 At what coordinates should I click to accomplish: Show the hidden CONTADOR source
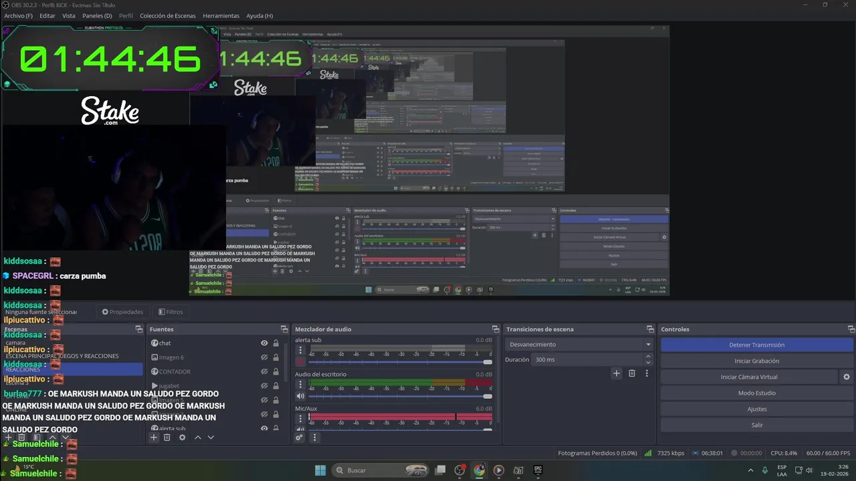coord(264,371)
